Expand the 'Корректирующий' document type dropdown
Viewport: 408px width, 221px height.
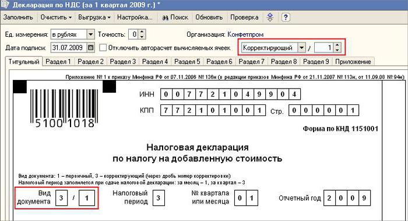(301, 48)
